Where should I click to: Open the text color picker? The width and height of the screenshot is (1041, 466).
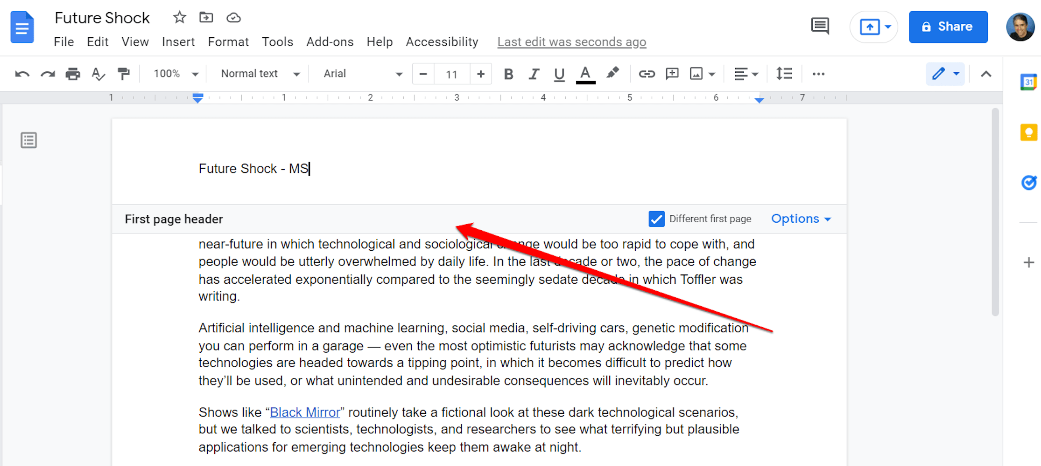click(x=585, y=75)
